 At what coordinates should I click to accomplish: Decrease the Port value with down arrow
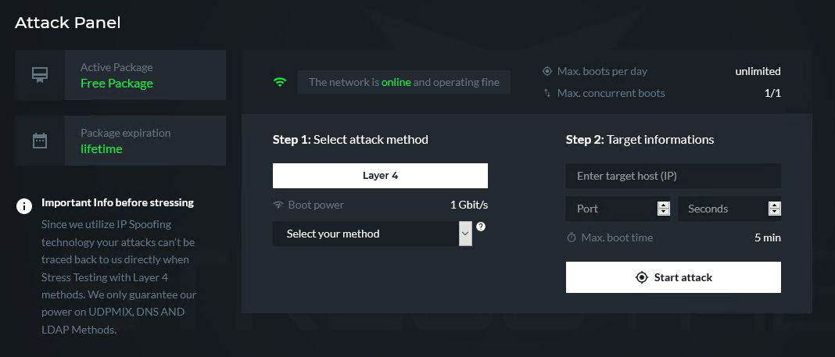pos(664,212)
